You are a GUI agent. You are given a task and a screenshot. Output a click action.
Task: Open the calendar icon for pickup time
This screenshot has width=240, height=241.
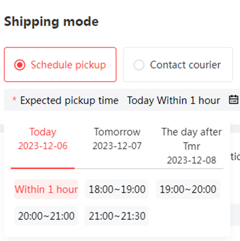click(x=233, y=100)
